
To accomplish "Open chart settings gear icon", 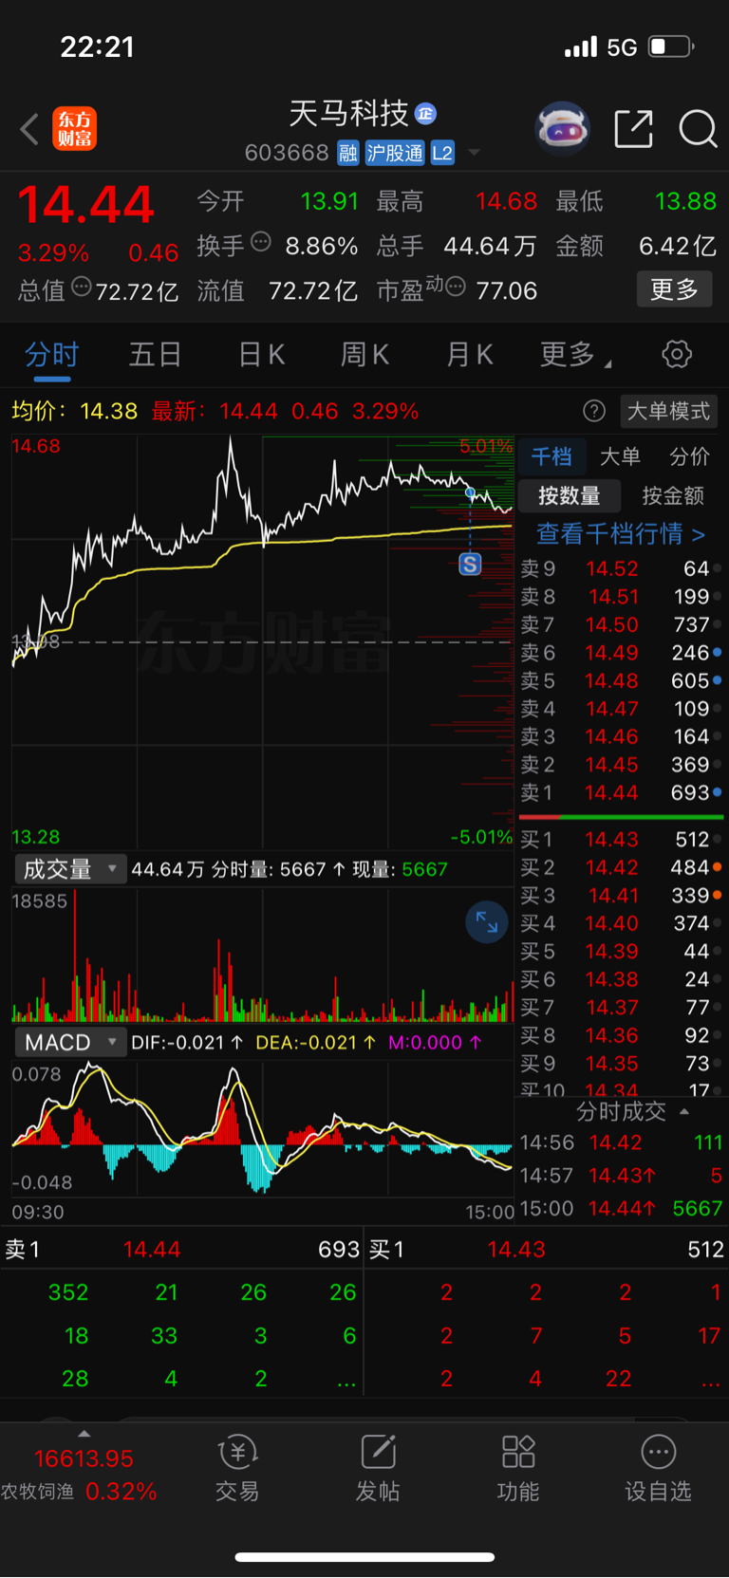I will pyautogui.click(x=677, y=355).
